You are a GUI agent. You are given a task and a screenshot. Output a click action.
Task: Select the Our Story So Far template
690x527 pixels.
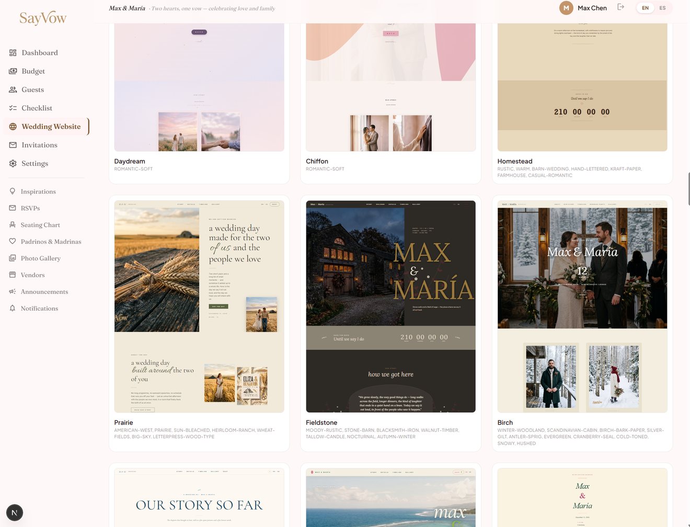199,497
